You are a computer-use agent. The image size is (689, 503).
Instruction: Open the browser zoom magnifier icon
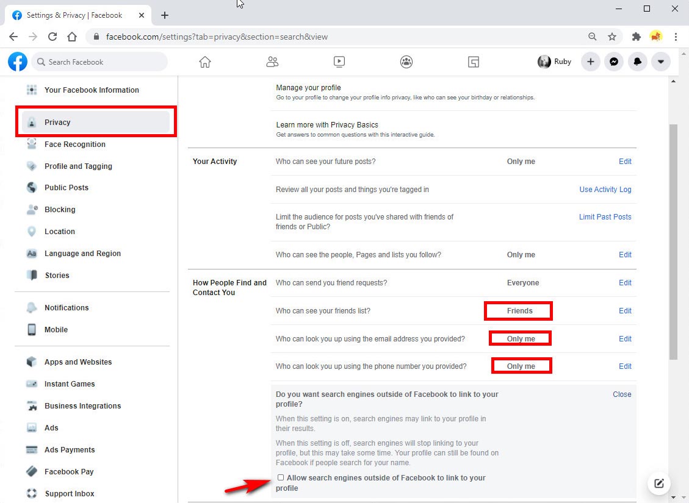(x=593, y=37)
